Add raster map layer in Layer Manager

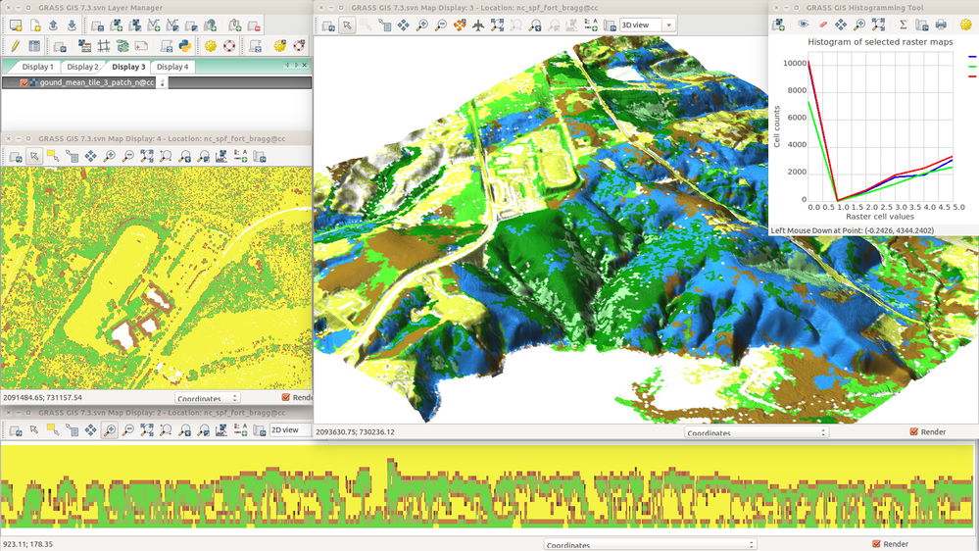pos(117,25)
